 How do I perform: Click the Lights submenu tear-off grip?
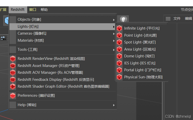[x=142, y=23]
